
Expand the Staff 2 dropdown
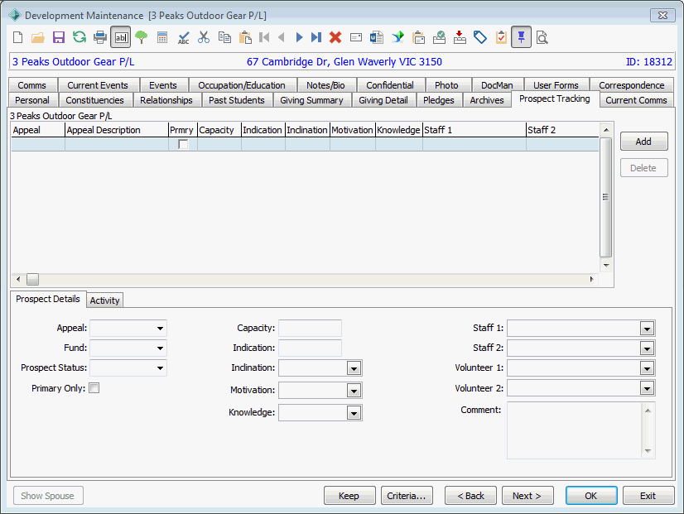(647, 348)
